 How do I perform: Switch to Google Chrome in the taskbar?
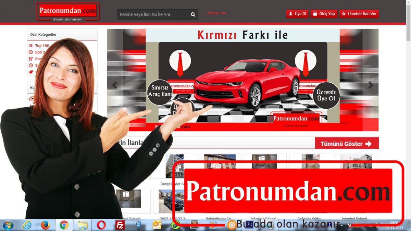[x=64, y=225]
